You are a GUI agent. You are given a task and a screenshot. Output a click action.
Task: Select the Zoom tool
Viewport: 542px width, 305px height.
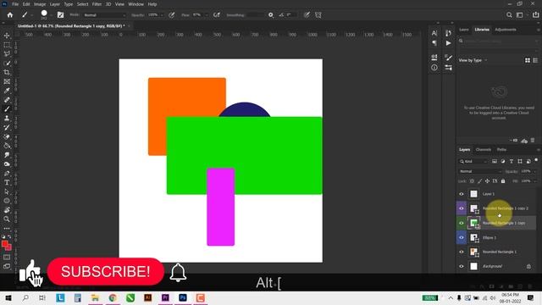pos(7,219)
